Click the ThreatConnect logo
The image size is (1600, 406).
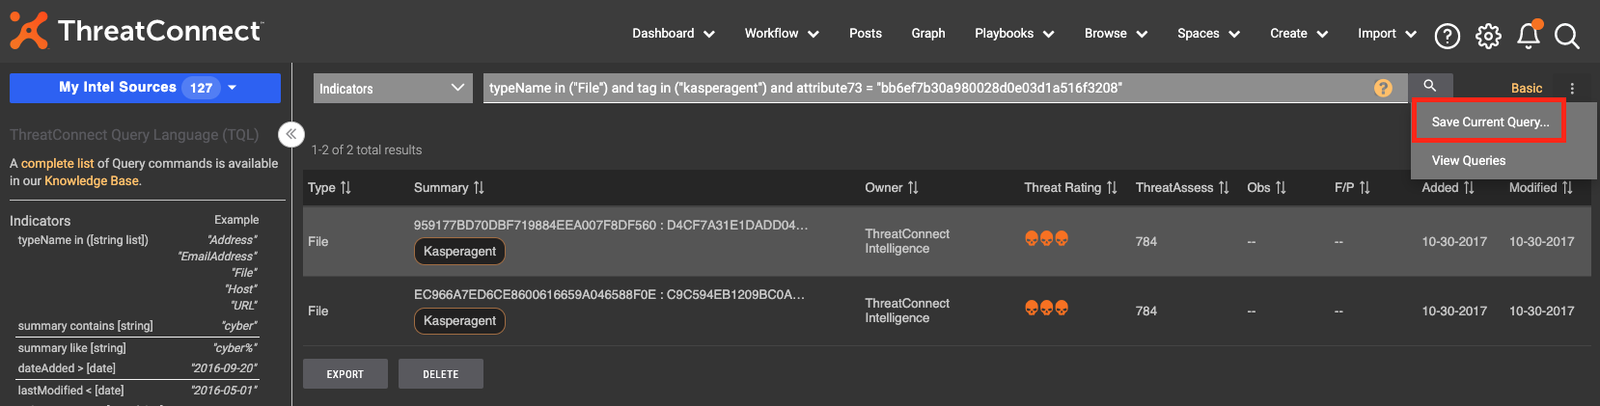coord(136,31)
